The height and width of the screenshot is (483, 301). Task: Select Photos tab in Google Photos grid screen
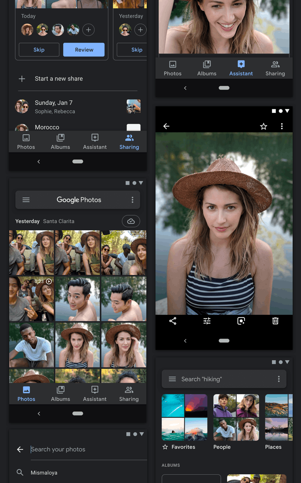click(x=26, y=394)
